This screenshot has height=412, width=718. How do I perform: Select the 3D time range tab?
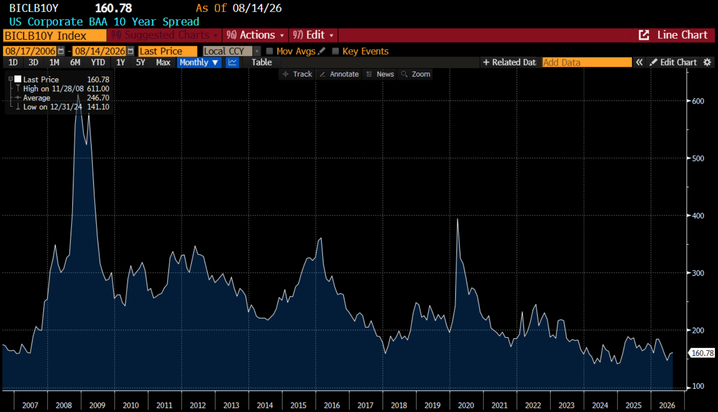(33, 62)
